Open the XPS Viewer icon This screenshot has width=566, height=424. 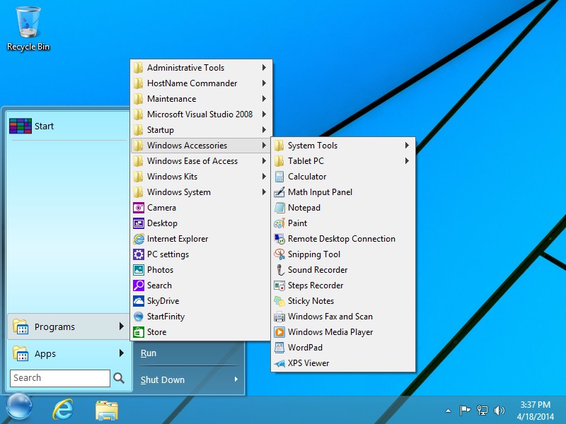point(279,363)
